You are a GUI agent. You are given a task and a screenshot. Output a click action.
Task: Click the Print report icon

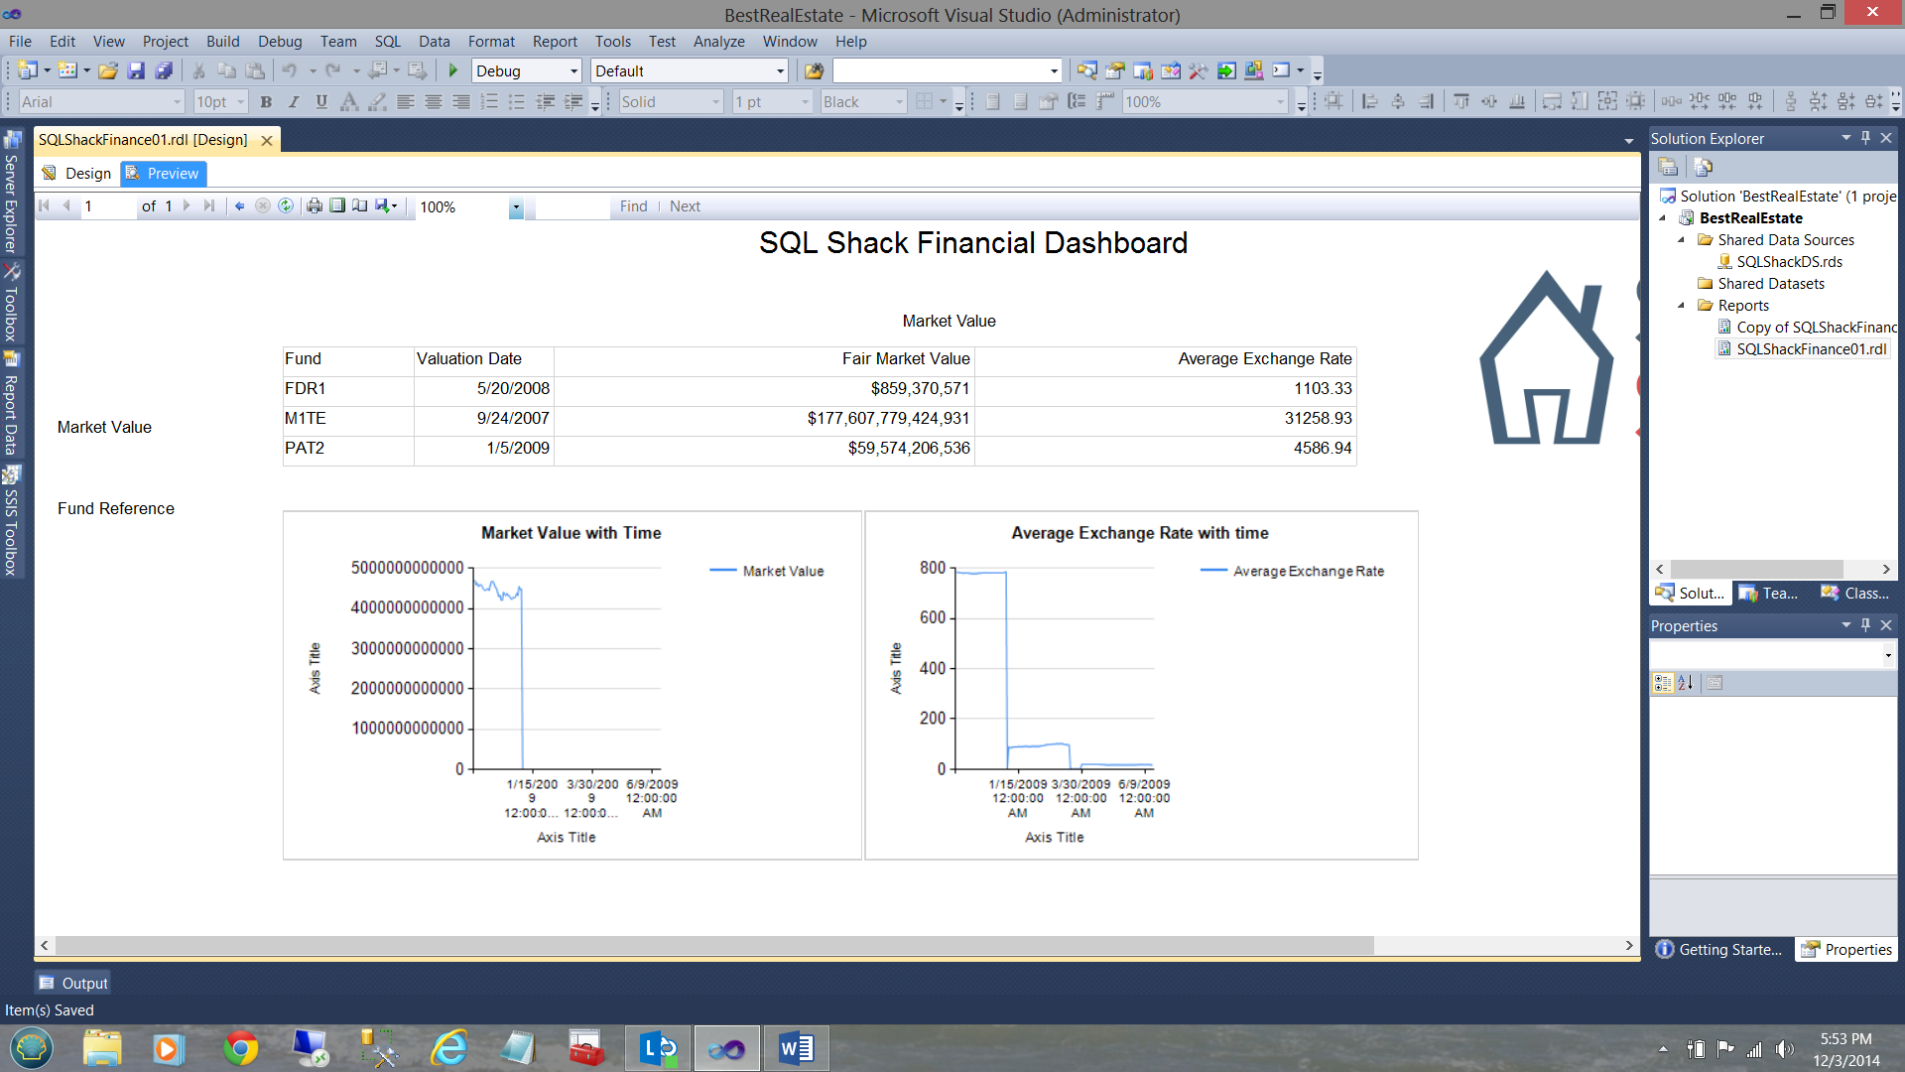tap(315, 205)
